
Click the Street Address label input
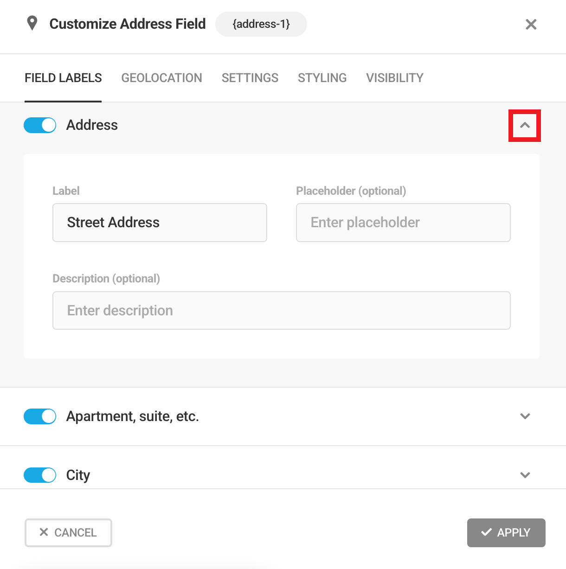(x=160, y=223)
